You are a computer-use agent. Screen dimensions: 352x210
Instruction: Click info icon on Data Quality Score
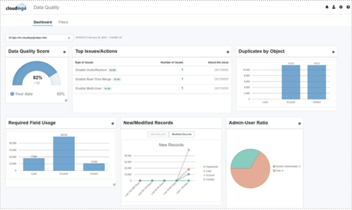[x=64, y=52]
